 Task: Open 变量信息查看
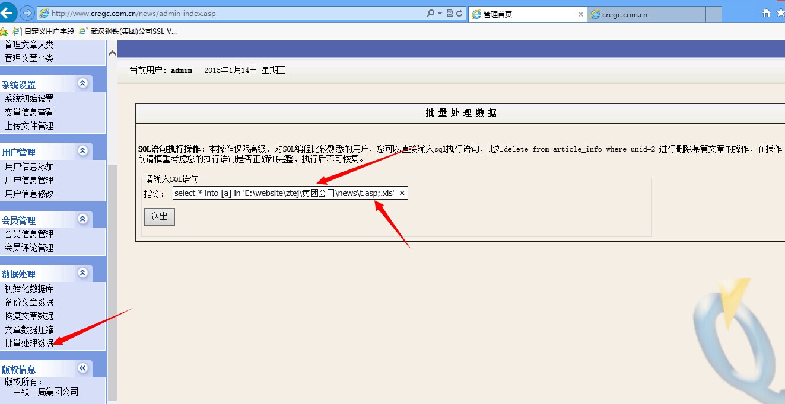click(29, 112)
